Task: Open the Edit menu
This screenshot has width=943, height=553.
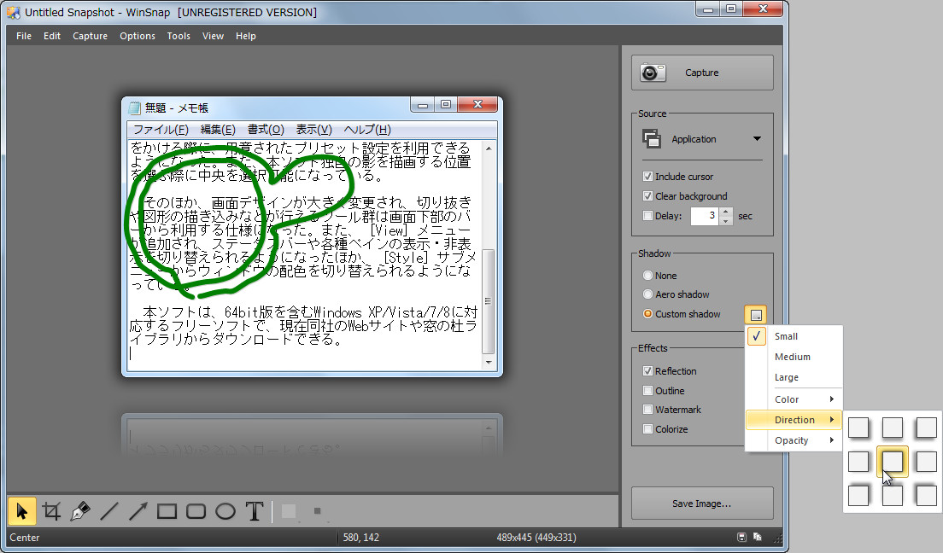Action: (52, 36)
